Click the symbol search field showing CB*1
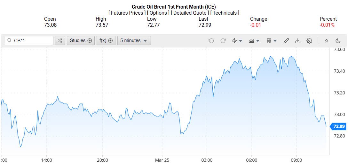348x163 pixels. pos(32,41)
